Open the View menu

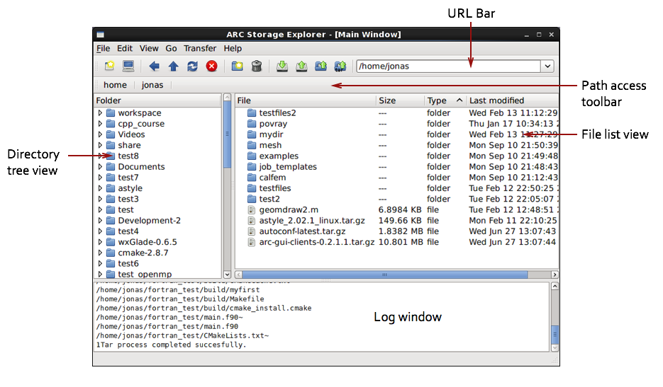click(x=149, y=49)
